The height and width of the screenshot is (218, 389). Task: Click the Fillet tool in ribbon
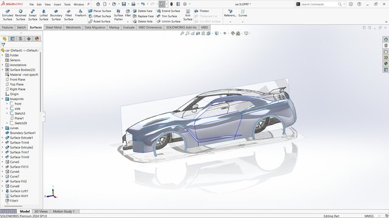tap(128, 13)
